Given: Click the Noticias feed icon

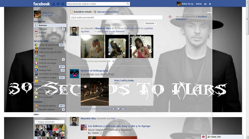Looking at the screenshot, I should (36, 26).
